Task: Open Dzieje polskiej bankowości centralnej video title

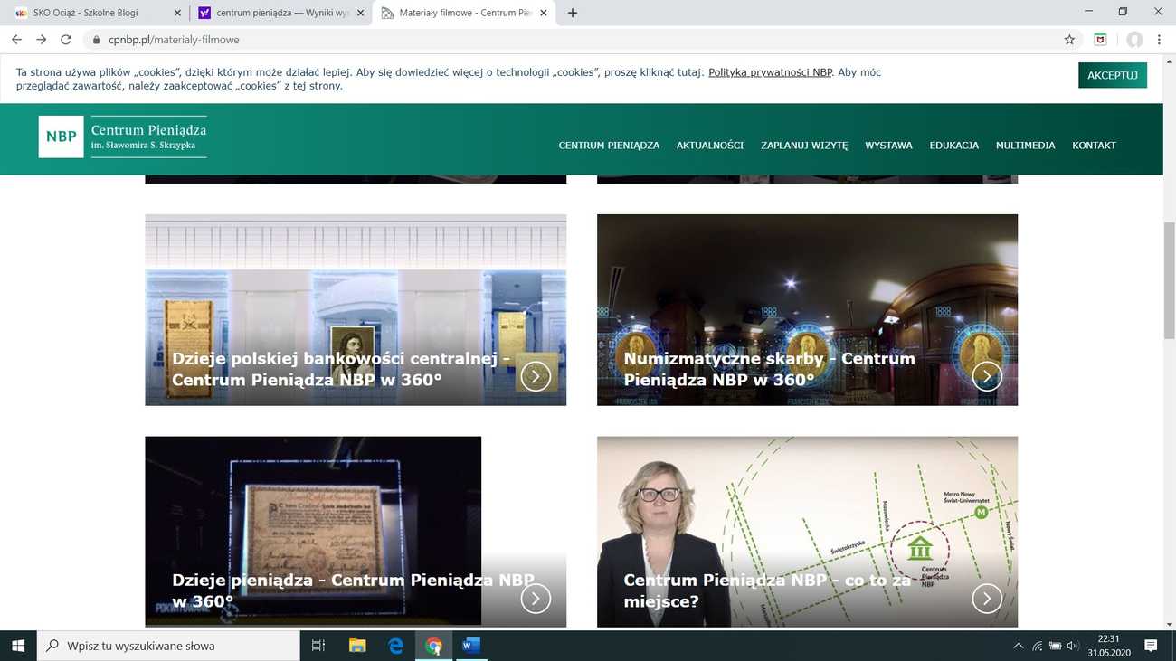Action: (341, 369)
